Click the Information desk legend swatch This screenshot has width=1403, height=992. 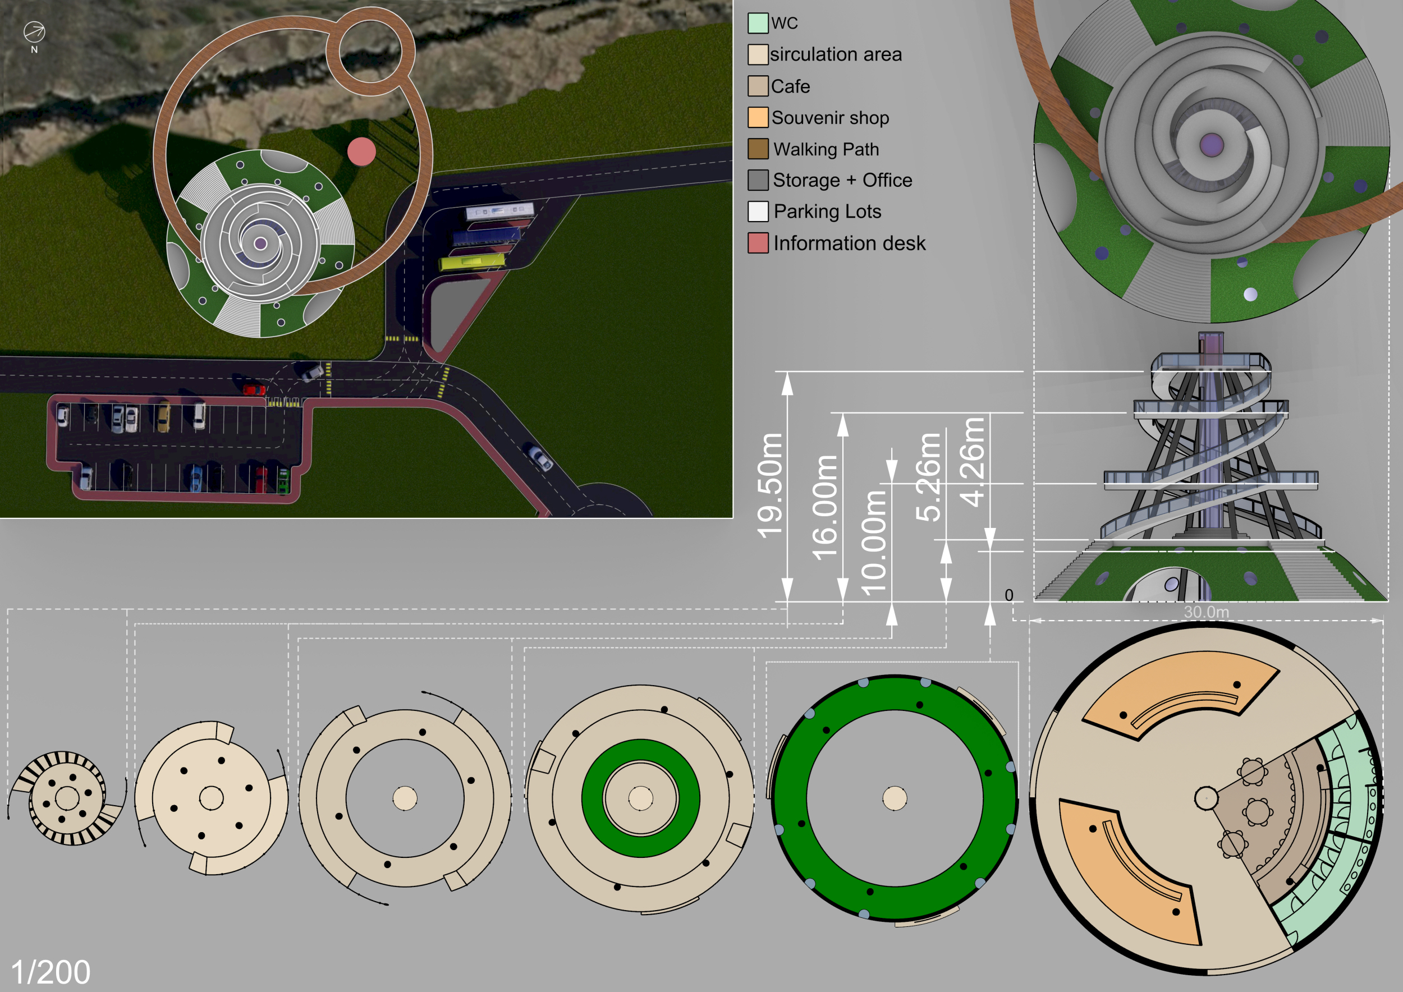click(x=758, y=242)
